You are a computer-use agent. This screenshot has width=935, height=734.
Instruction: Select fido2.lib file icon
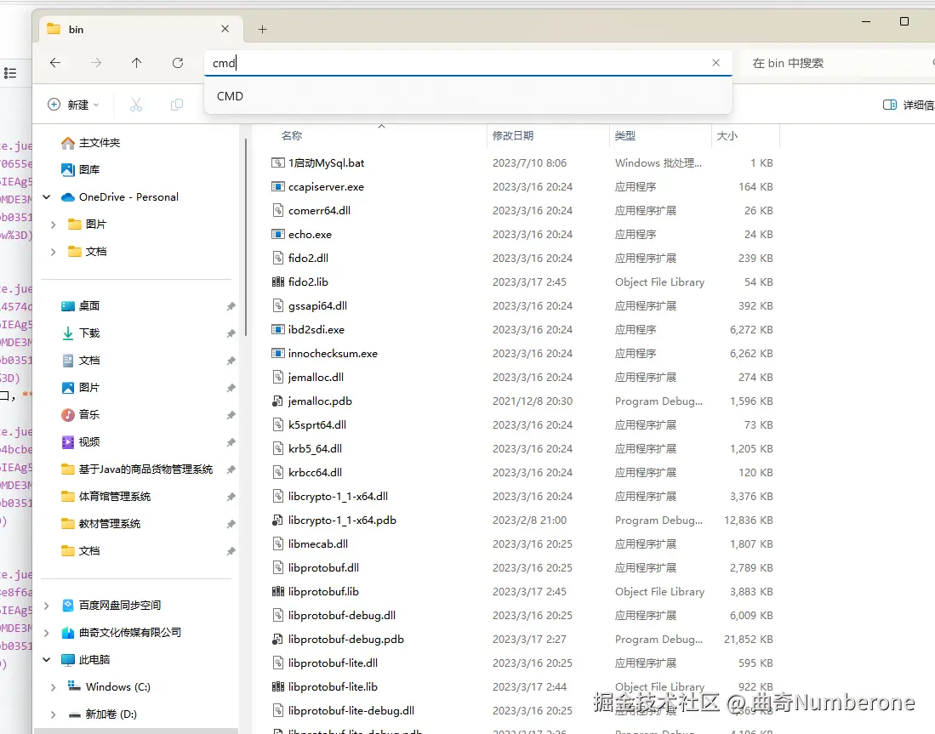click(x=278, y=282)
